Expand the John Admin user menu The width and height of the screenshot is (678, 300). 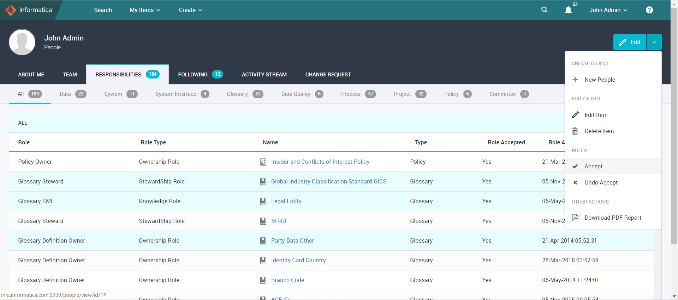click(x=608, y=10)
